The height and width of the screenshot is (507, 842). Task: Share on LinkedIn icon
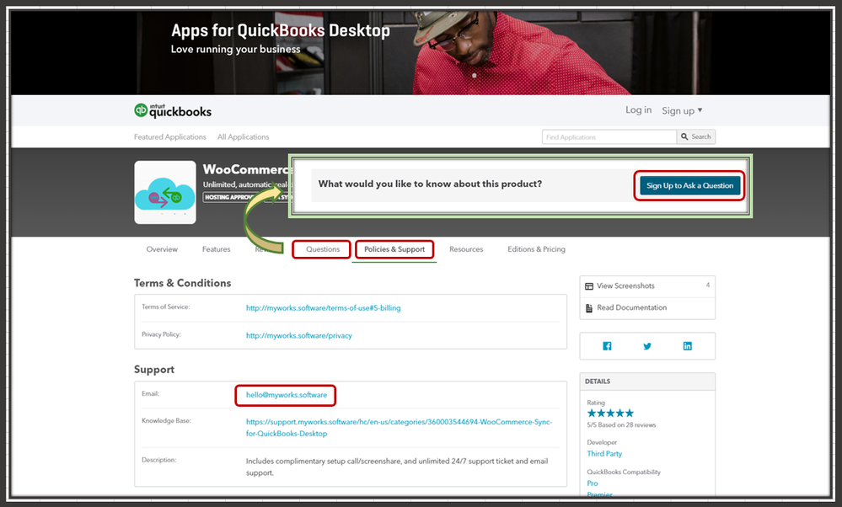coord(688,346)
